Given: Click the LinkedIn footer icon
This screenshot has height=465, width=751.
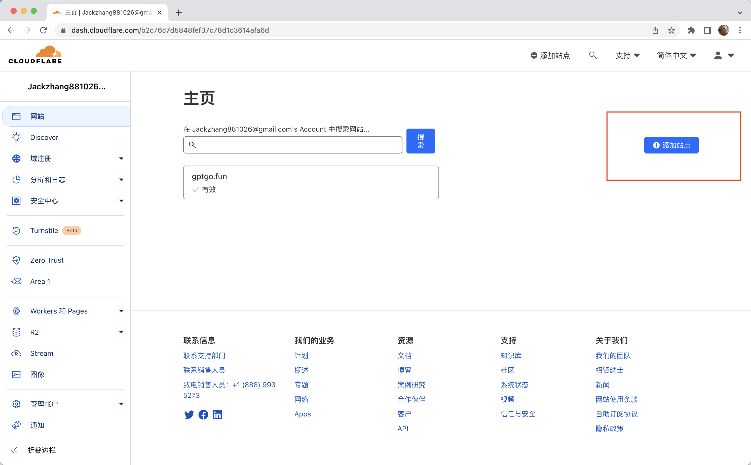Looking at the screenshot, I should (x=217, y=415).
